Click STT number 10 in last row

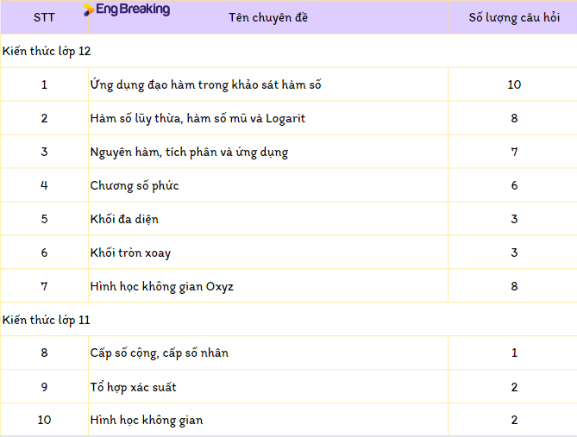pos(44,421)
